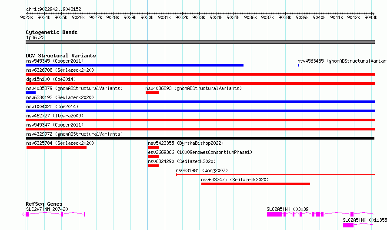The height and width of the screenshot is (230, 387).
Task: Open the nsv462727 (Itsara2009) red bar
Action: tap(200, 120)
